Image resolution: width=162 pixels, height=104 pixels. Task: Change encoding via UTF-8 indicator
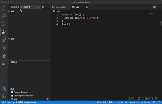click(x=120, y=102)
